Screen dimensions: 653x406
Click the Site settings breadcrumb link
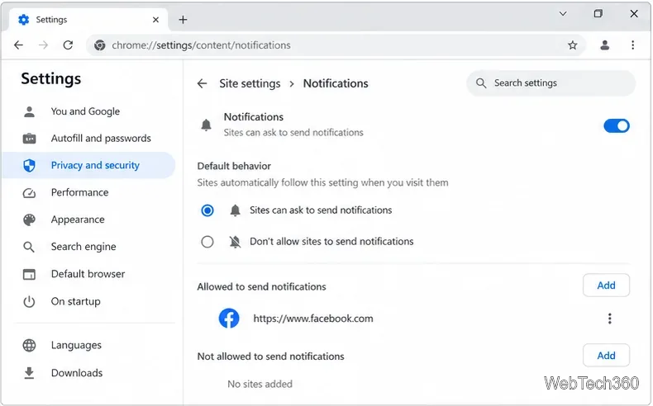coord(250,83)
